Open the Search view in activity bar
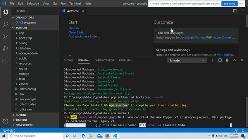Screen dimensions: 248x139 pos(5,24)
